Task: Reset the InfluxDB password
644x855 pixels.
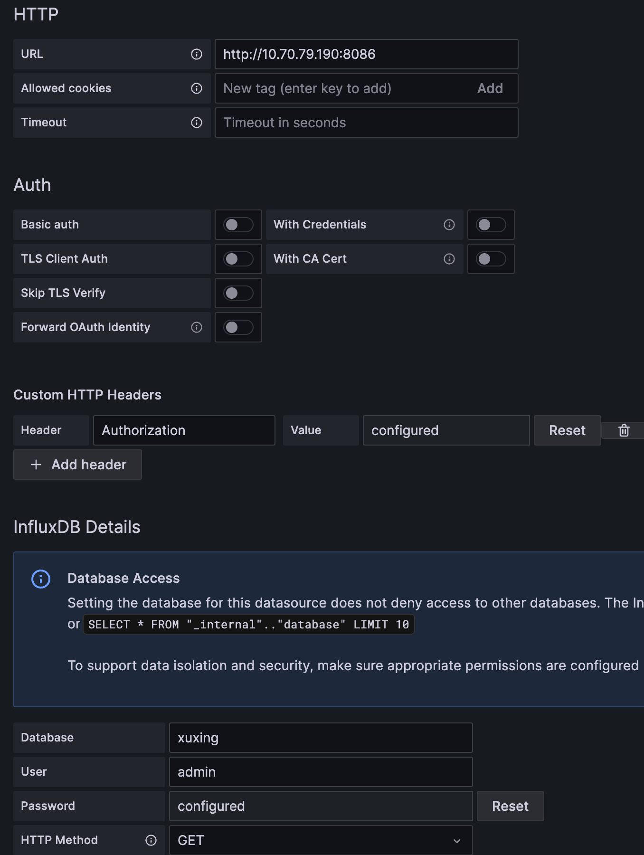Action: click(x=510, y=806)
